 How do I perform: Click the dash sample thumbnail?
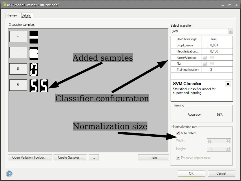pos(34,37)
